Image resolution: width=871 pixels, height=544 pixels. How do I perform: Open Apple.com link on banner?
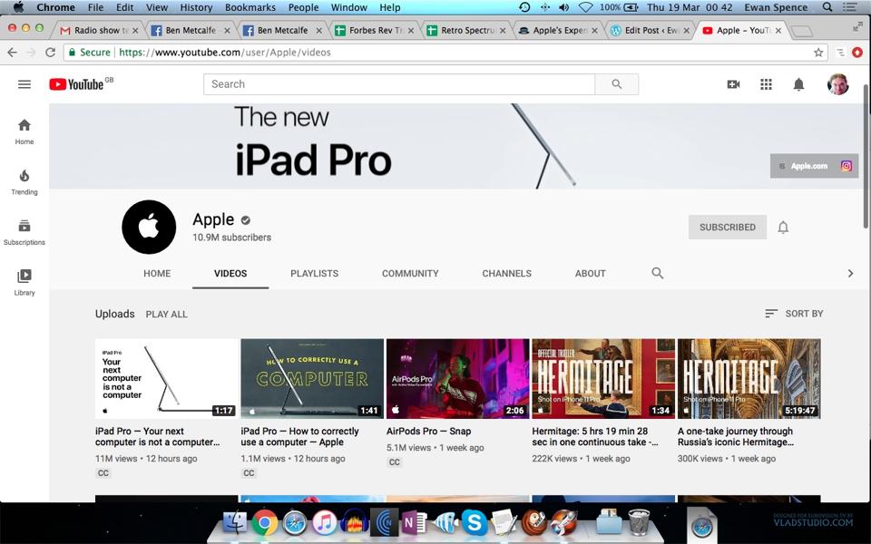click(803, 166)
